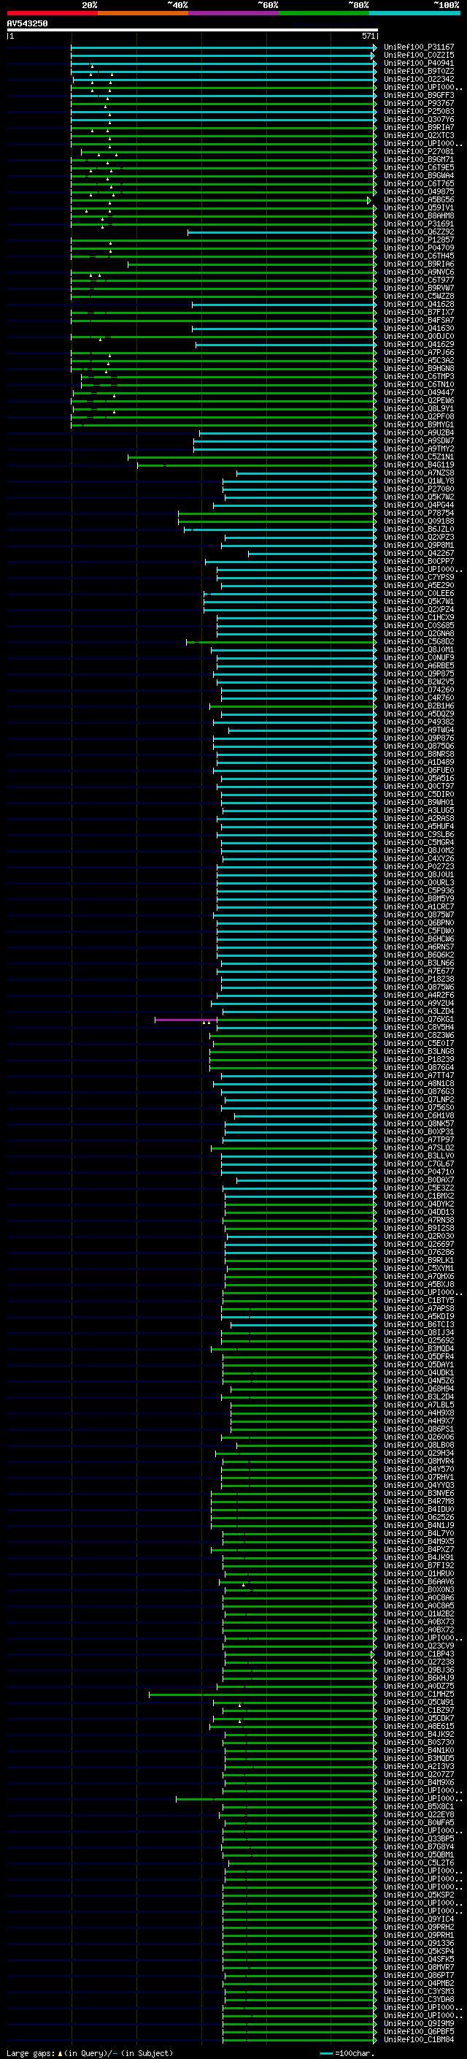467x2059 pixels.
Task: Select hit label UniRef100_B0XP31
Action: pos(418,1132)
